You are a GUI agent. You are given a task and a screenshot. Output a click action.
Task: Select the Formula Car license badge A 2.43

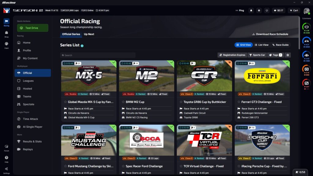pyautogui.click(x=306, y=56)
